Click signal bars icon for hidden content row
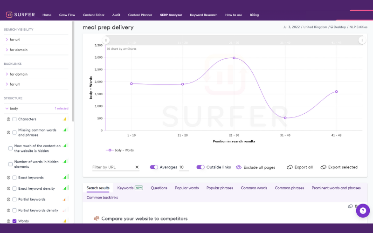Viewport: 373px width, 233px height. coord(65,145)
